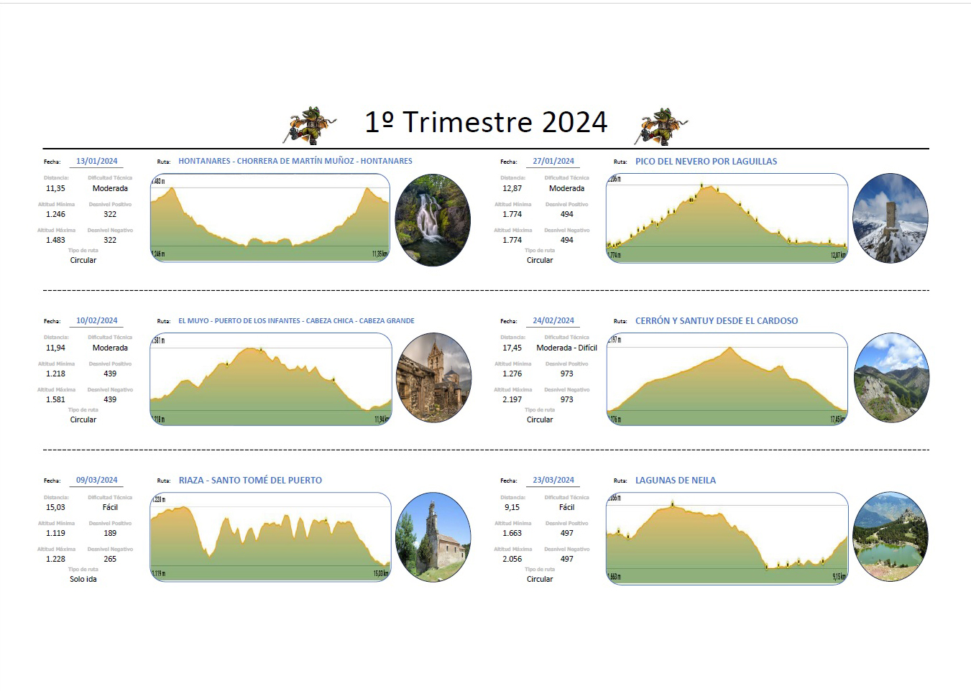Click route title 'CERRÓN Y SANTUY DESDE EL CARDOSO'
The width and height of the screenshot is (971, 691).
(x=717, y=321)
